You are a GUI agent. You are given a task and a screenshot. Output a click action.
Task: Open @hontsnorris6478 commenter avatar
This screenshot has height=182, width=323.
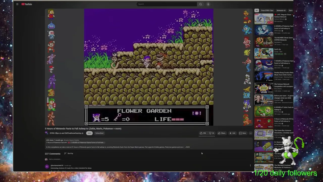click(x=47, y=167)
